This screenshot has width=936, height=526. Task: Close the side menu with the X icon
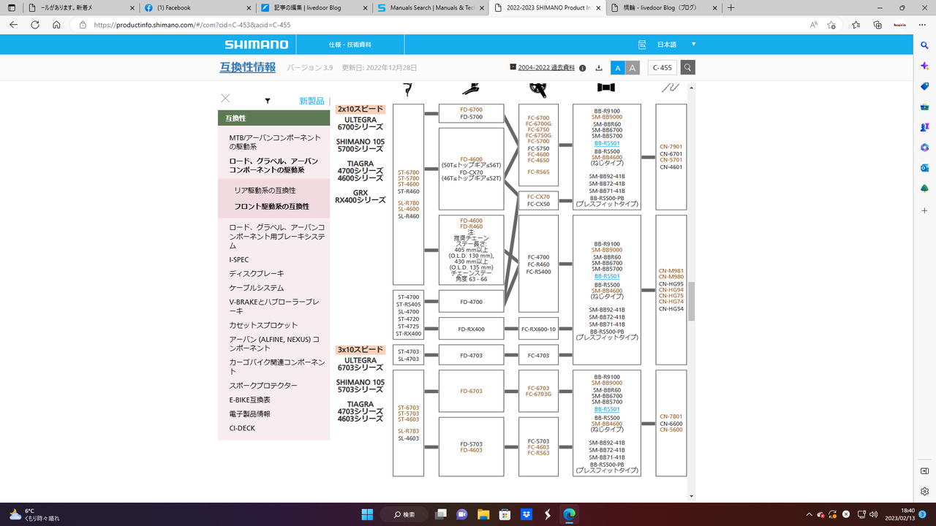pos(225,99)
